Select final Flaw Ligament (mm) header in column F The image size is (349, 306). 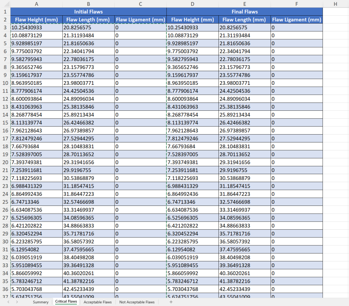297,20
